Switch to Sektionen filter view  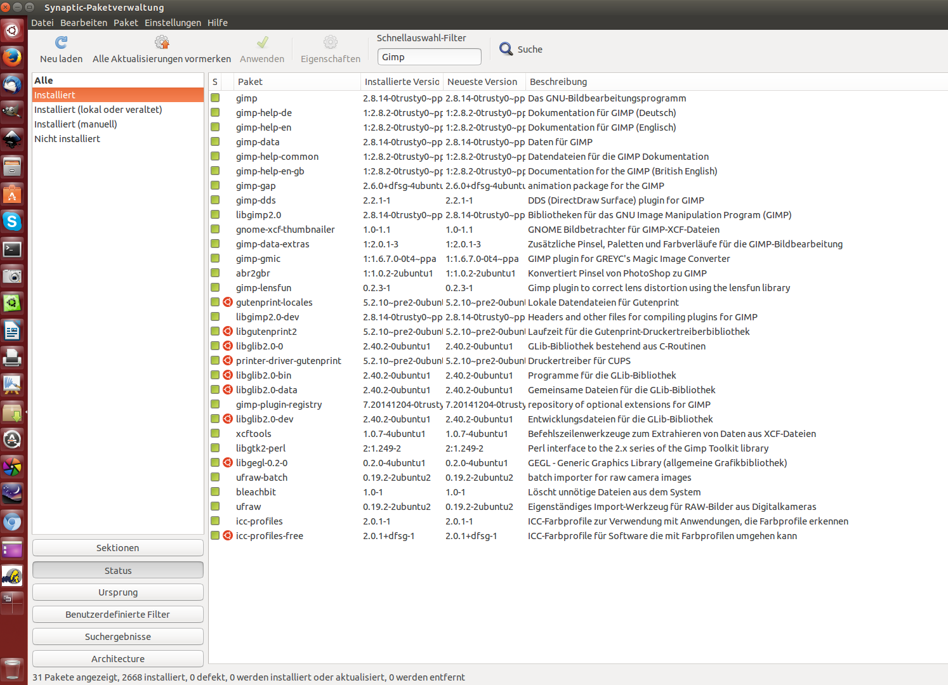118,548
